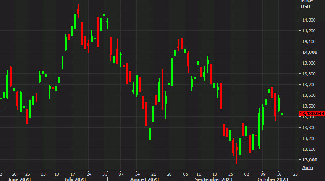This screenshot has width=325, height=181.
Task: Select the August 2023 month label
Action: (144, 179)
